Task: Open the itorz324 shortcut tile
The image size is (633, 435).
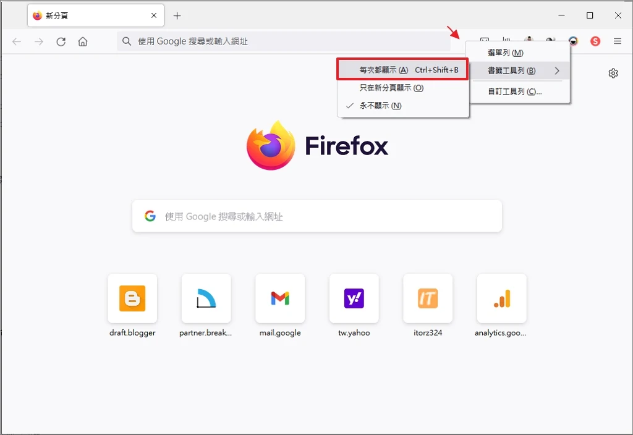Action: click(428, 298)
